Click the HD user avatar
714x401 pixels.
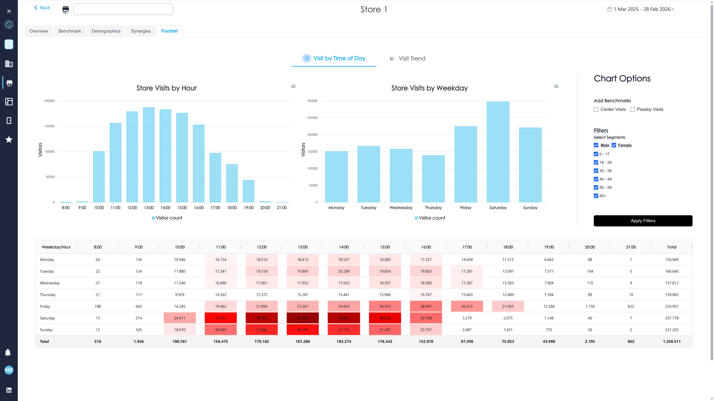[9, 370]
